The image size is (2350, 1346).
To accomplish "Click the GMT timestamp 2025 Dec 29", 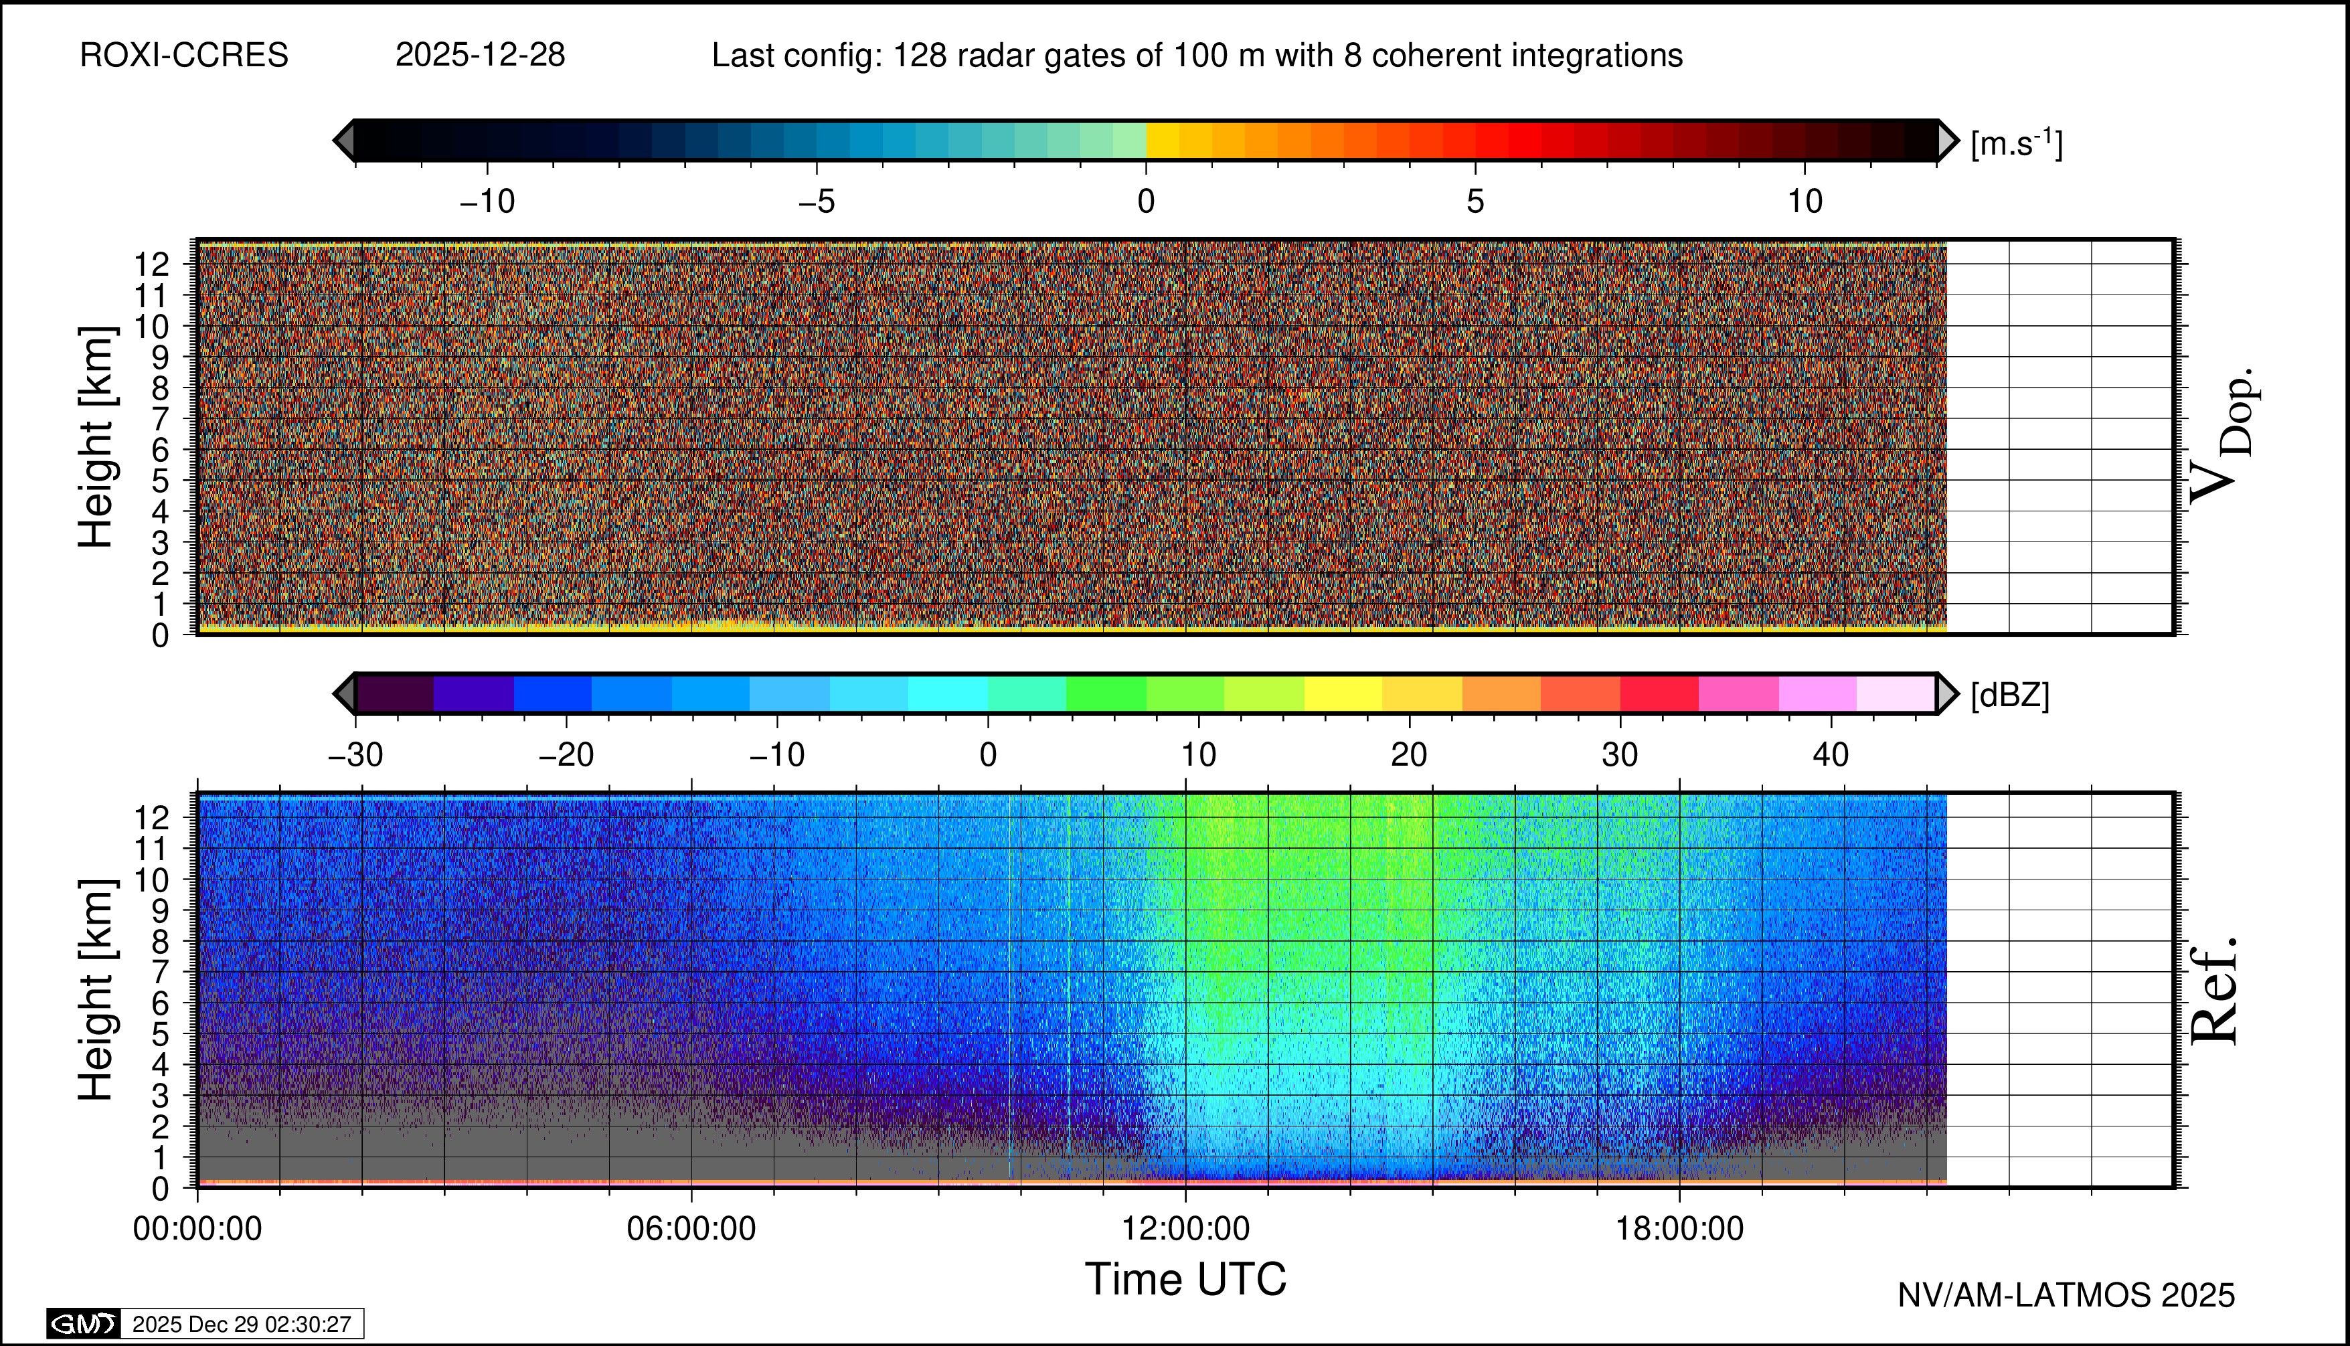I will point(241,1324).
